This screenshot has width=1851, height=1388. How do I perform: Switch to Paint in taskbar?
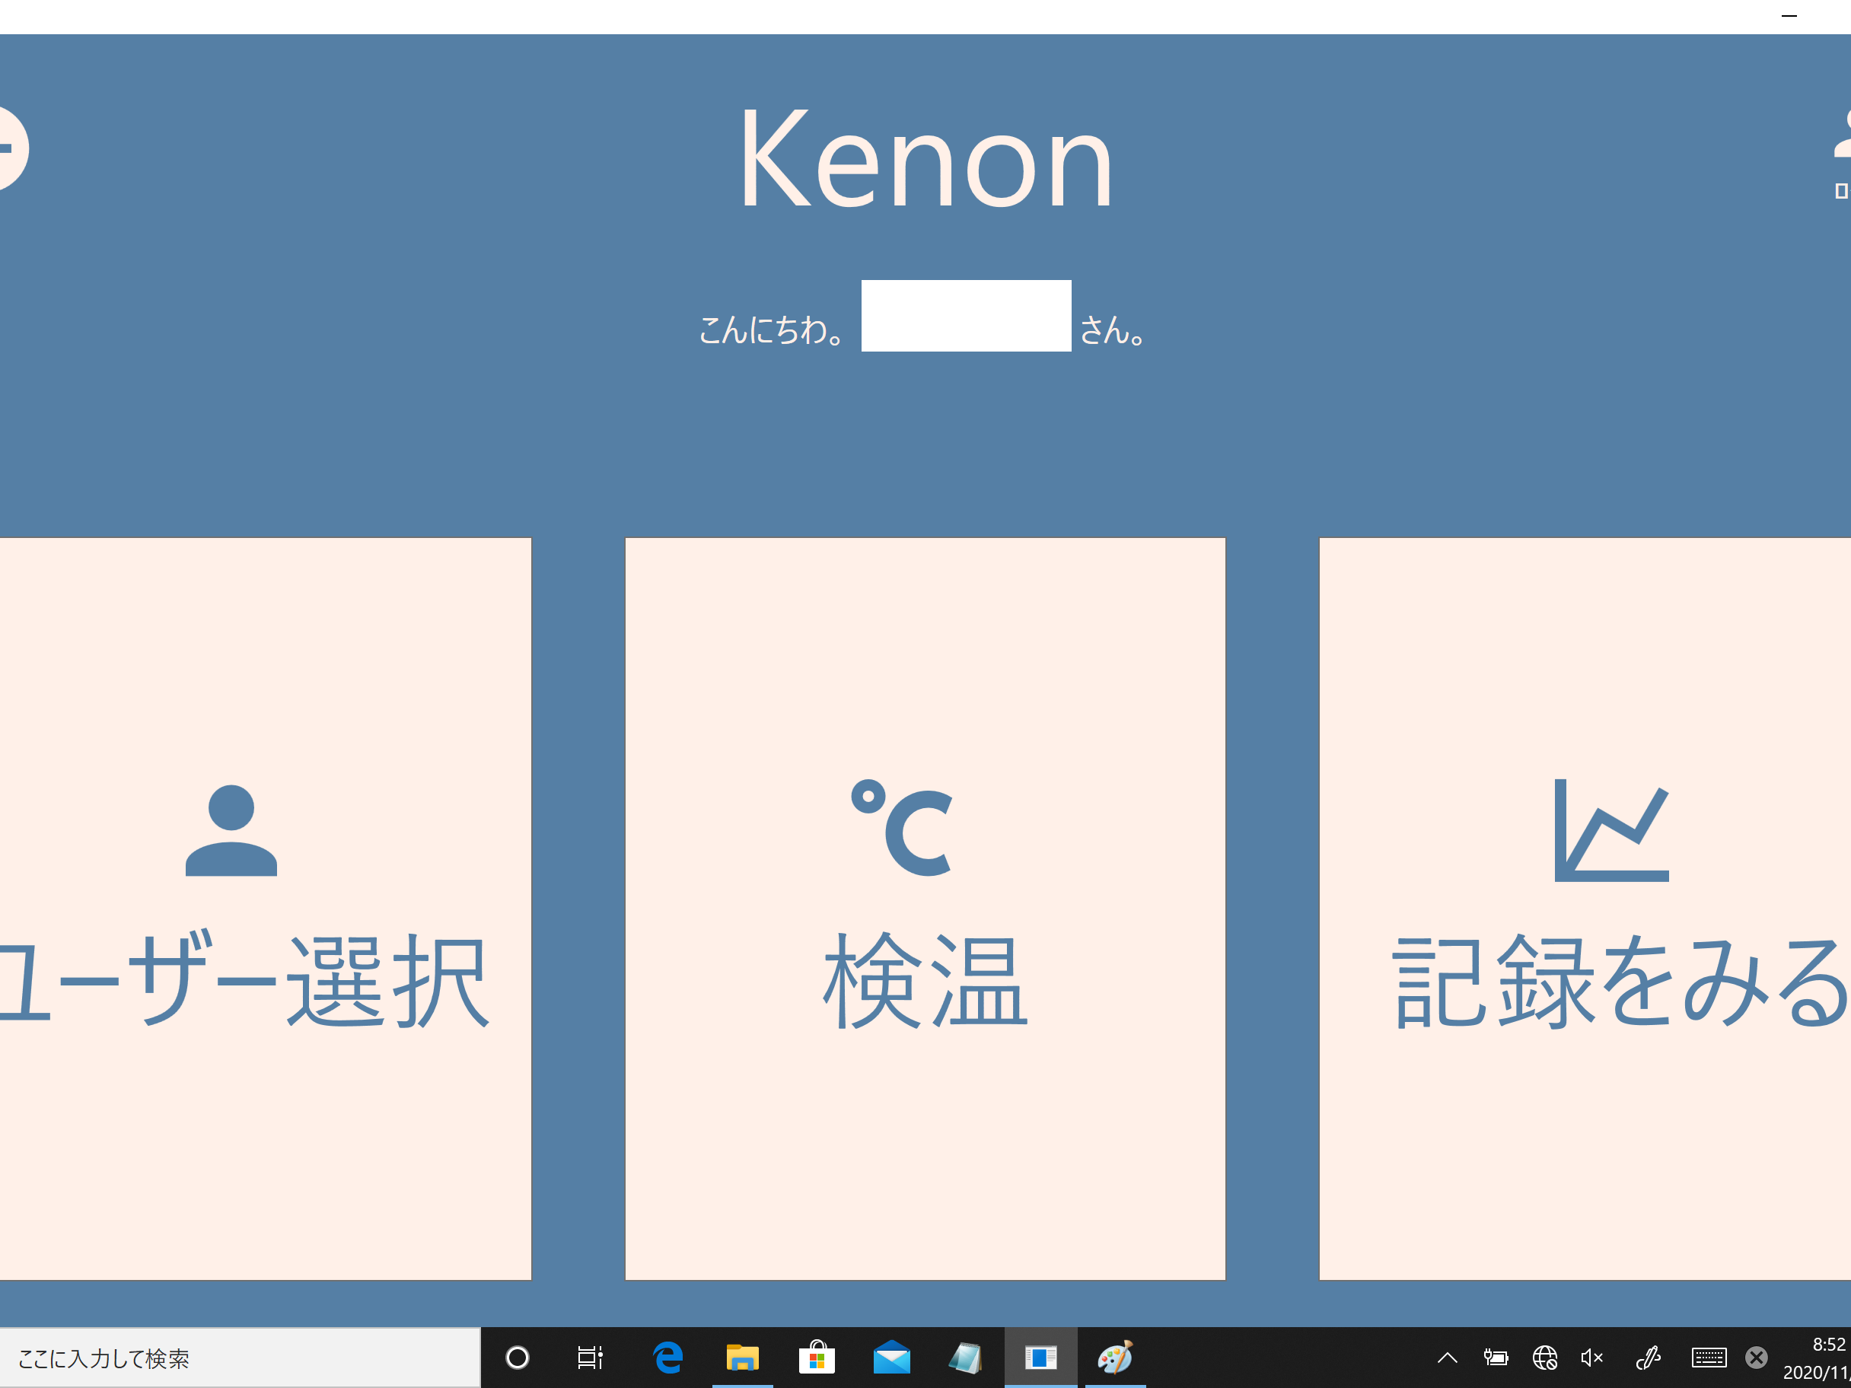(1114, 1358)
